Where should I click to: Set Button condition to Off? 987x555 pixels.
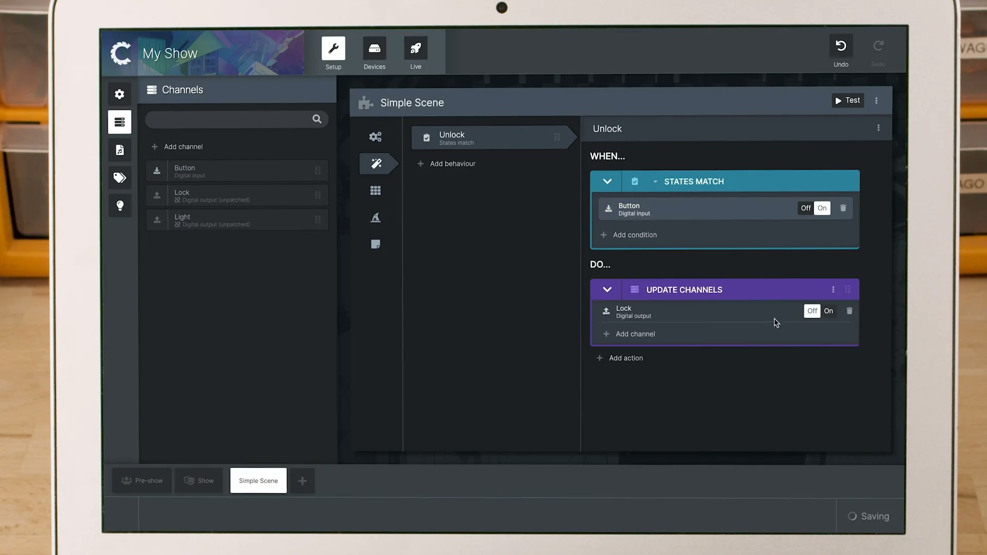point(806,208)
